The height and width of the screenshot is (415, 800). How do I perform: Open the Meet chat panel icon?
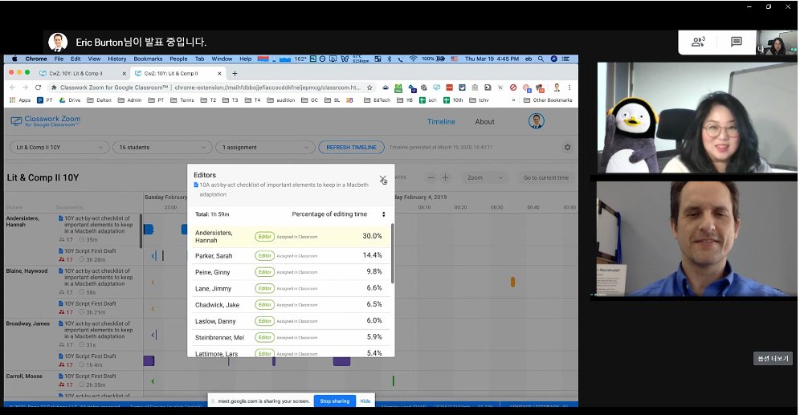pyautogui.click(x=737, y=42)
